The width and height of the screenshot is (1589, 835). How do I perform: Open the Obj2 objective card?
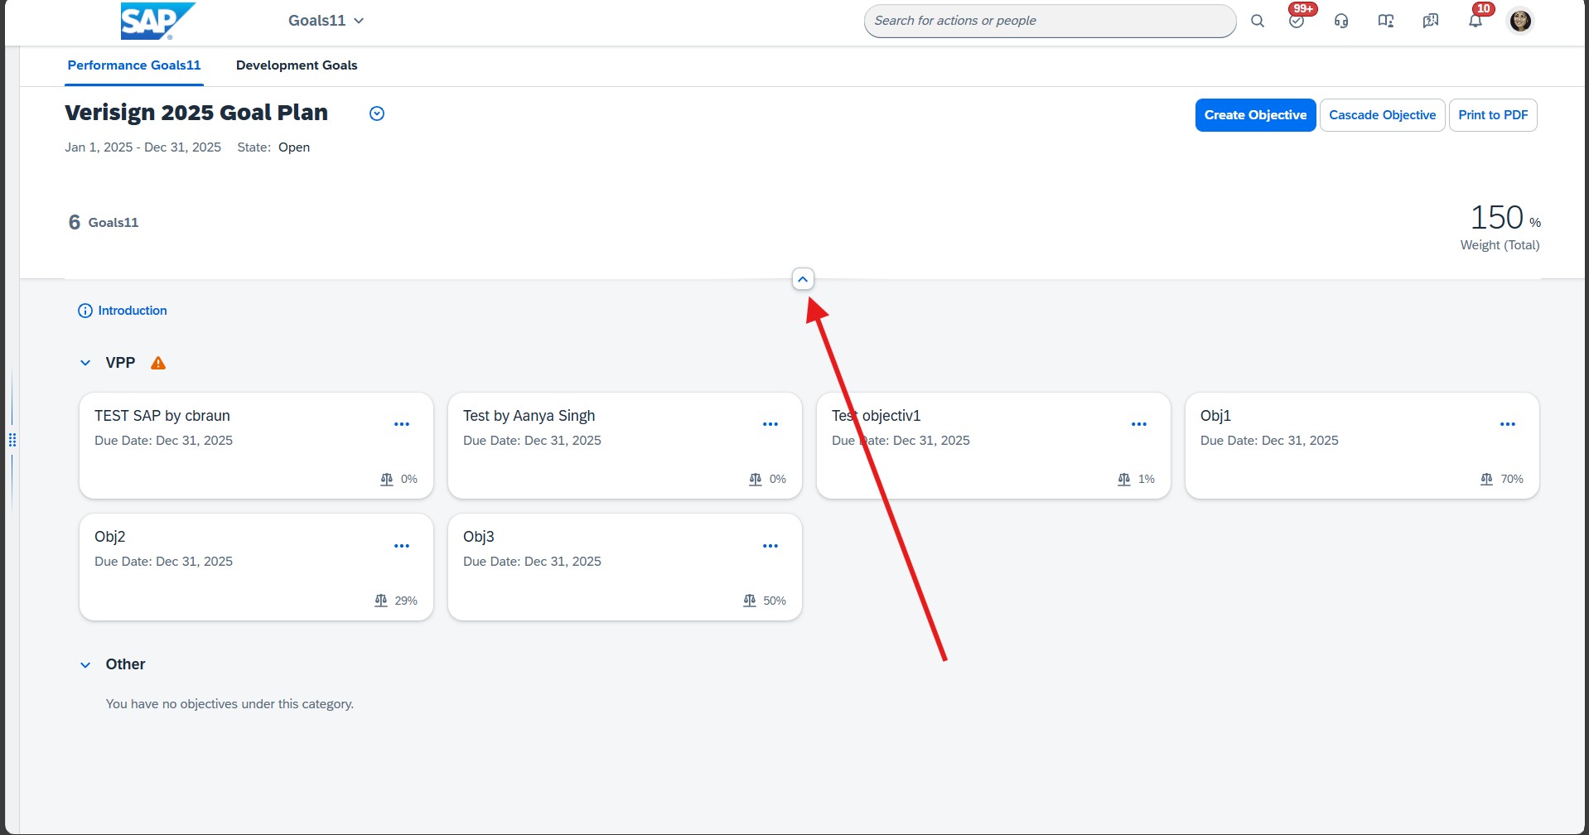click(x=256, y=567)
